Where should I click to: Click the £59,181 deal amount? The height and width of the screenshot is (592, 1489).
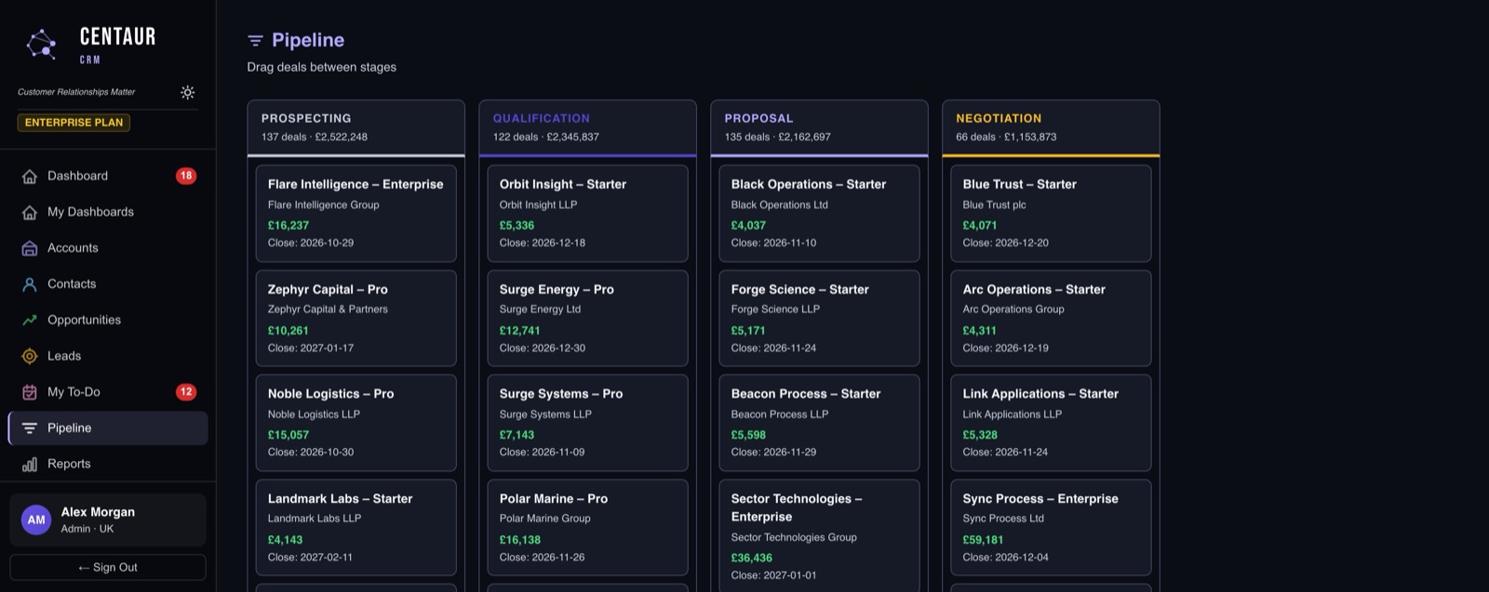pyautogui.click(x=983, y=540)
